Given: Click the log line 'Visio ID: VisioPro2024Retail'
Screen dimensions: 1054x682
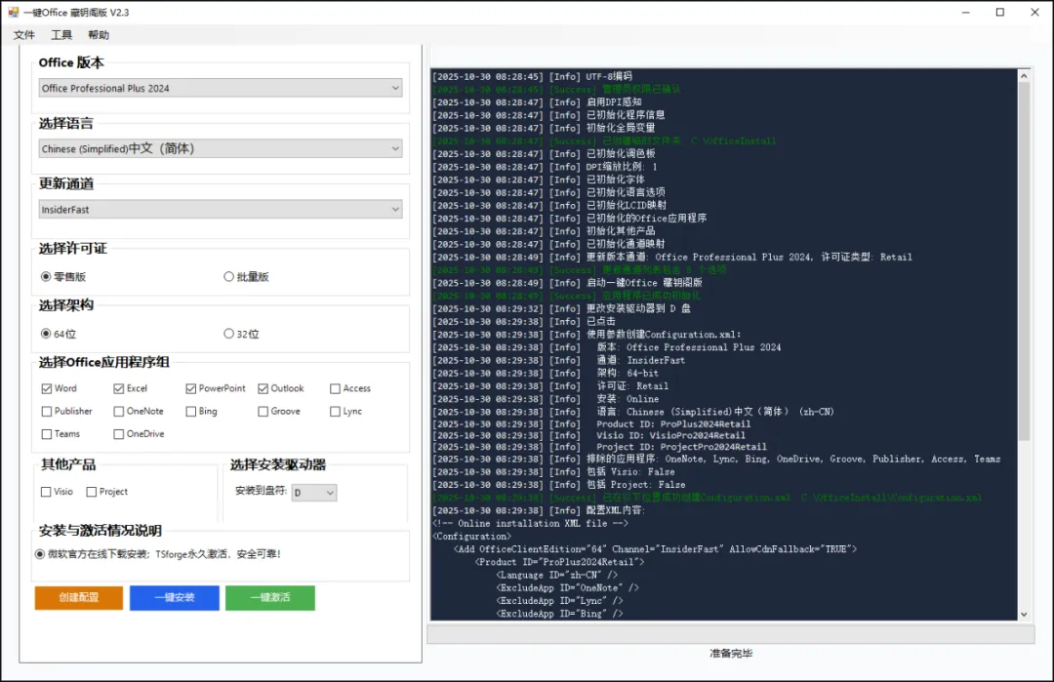Looking at the screenshot, I should pos(588,436).
